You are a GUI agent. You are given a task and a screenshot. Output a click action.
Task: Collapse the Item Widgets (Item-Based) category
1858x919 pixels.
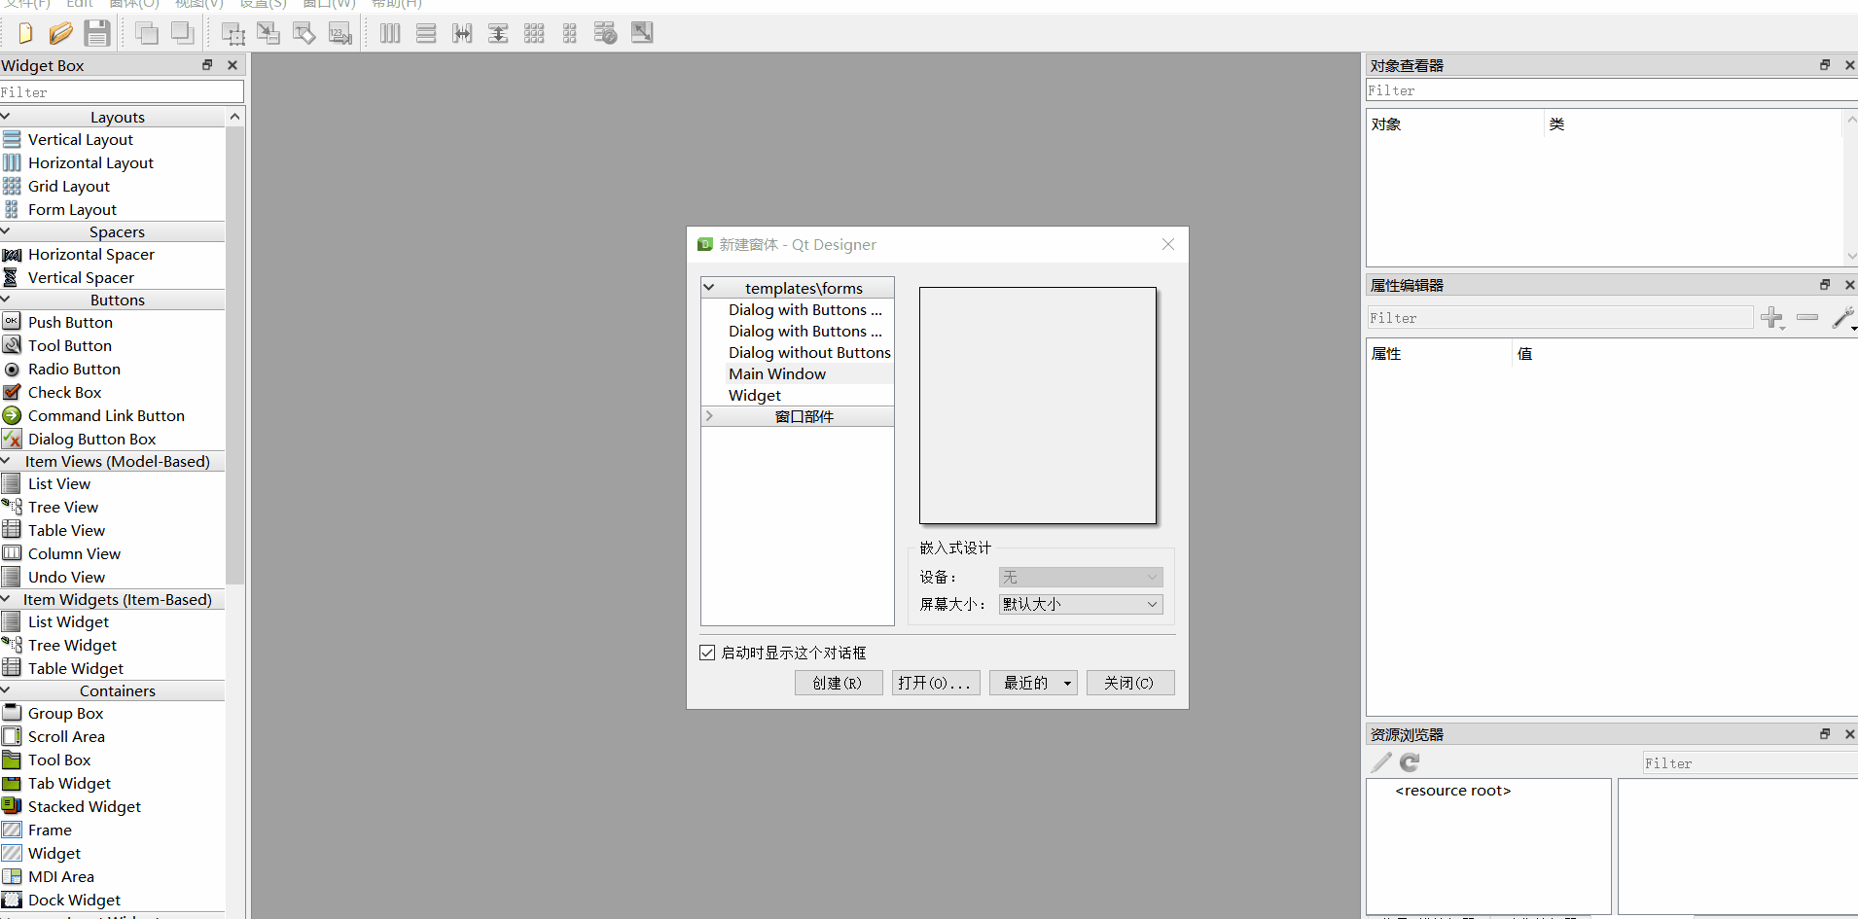6,599
